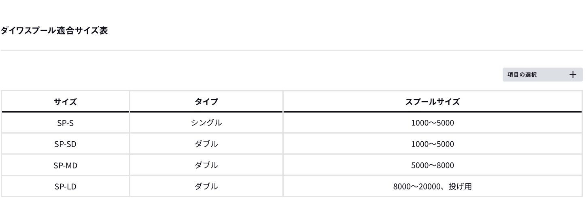Click the plus icon beside 項目の選択
Image resolution: width=586 pixels, height=204 pixels.
(572, 75)
